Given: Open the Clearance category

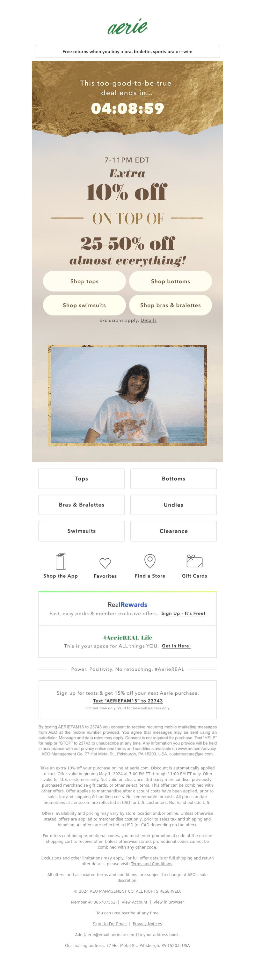Looking at the screenshot, I should click(x=173, y=531).
